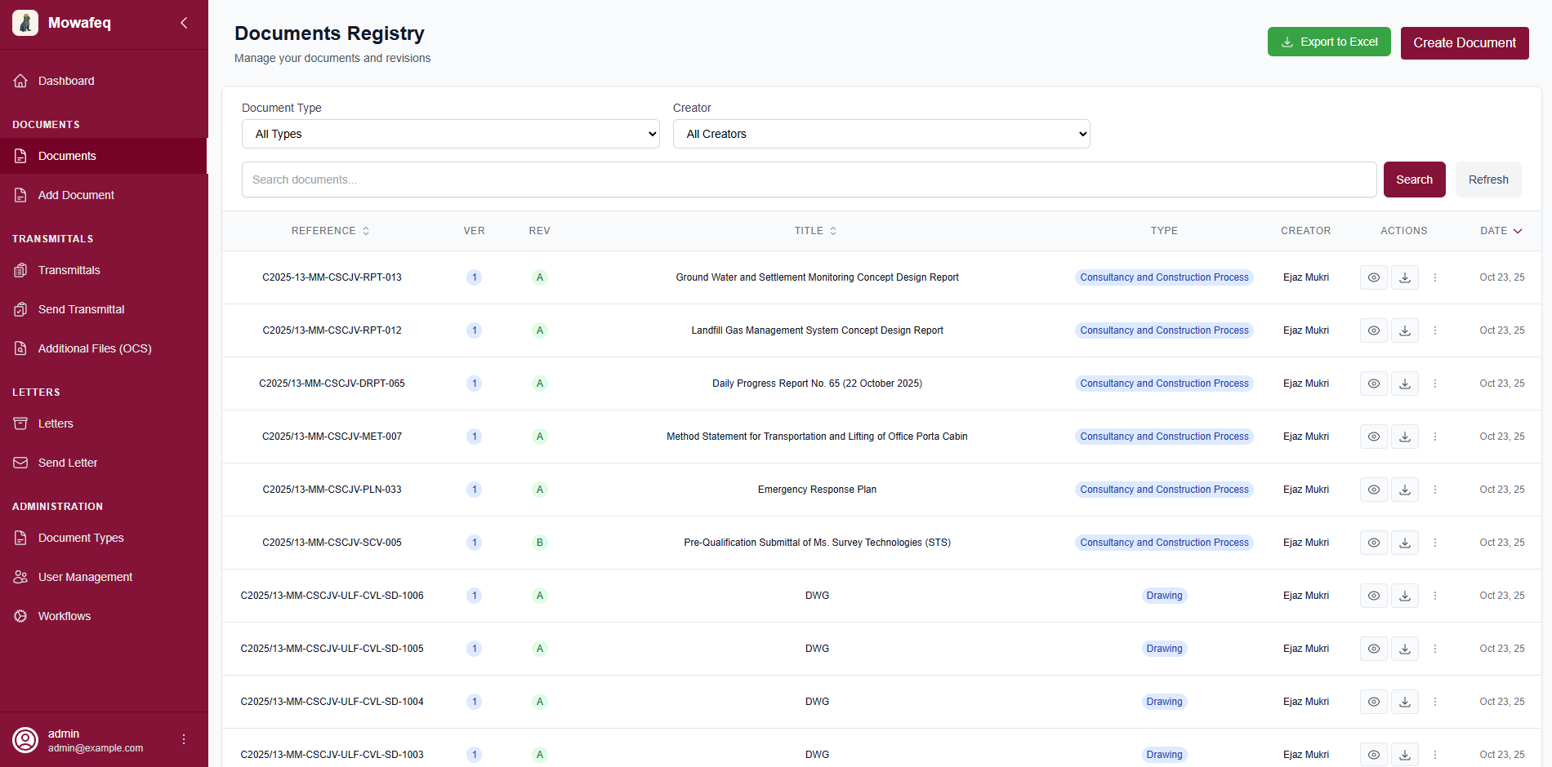
Task: Open the admin account options menu
Action: pyautogui.click(x=183, y=738)
